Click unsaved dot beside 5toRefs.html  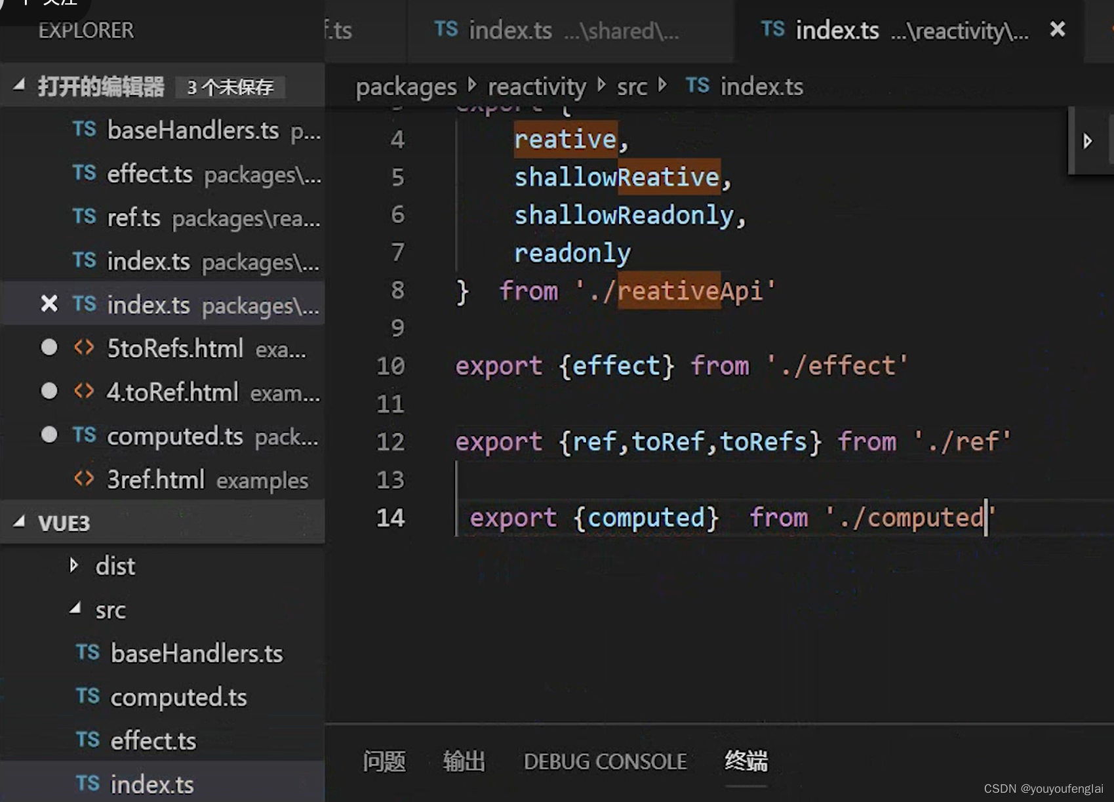pos(49,348)
